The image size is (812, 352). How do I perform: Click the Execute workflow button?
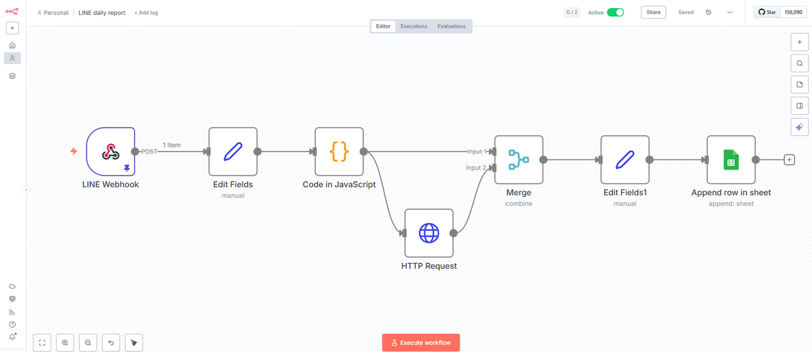tap(421, 343)
